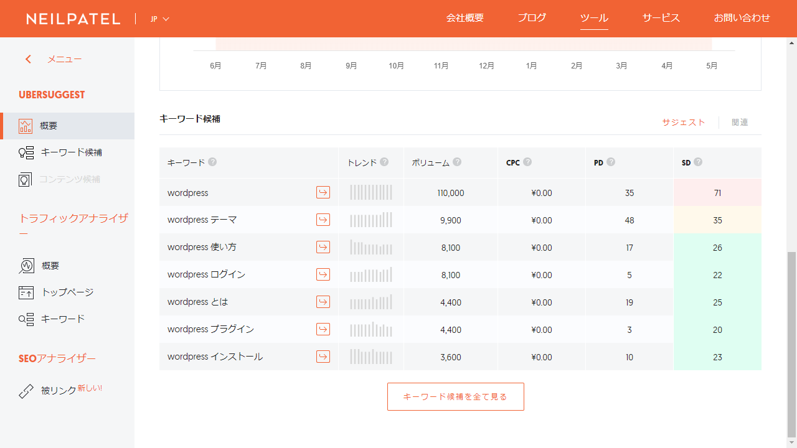Viewport: 797px width, 448px height.
Task: Click Traffic Analyzer 概要 magnifier icon
Action: [26, 266]
